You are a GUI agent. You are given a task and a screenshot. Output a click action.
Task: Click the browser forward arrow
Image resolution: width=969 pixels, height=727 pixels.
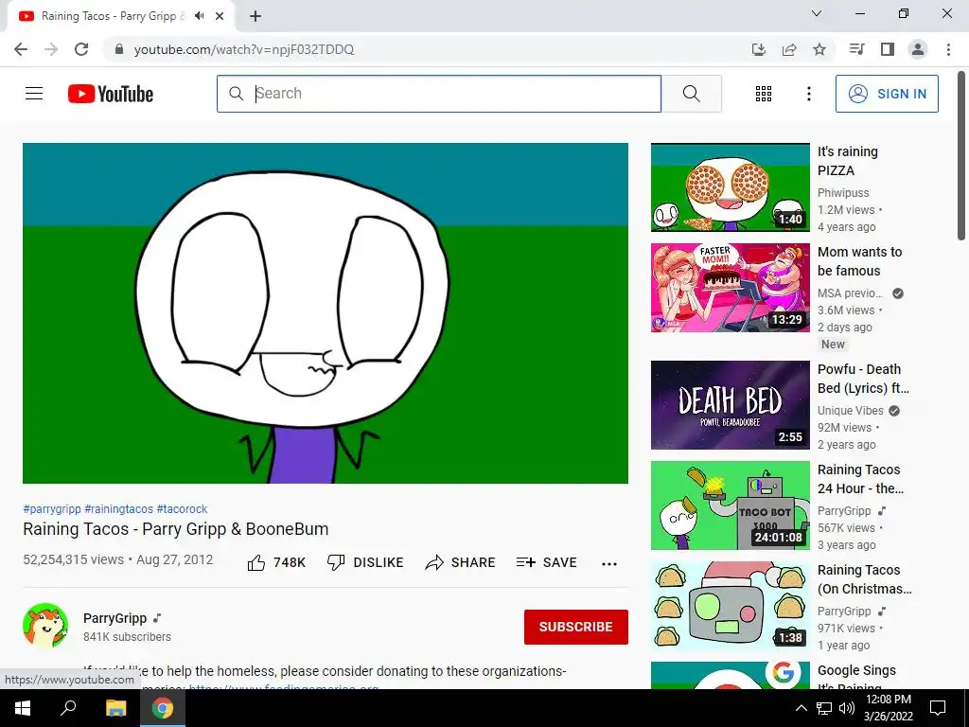coord(51,49)
